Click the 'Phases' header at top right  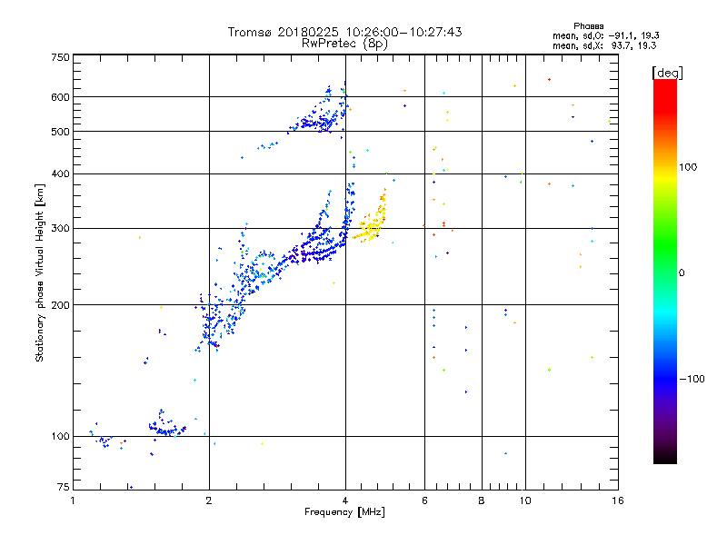click(588, 26)
